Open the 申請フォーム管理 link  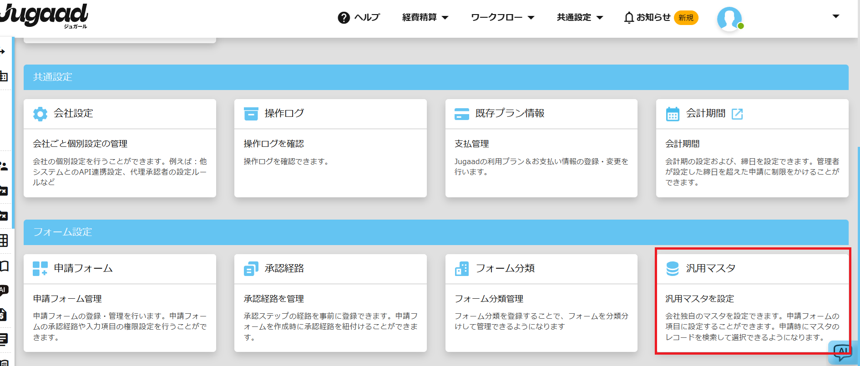pyautogui.click(x=67, y=299)
